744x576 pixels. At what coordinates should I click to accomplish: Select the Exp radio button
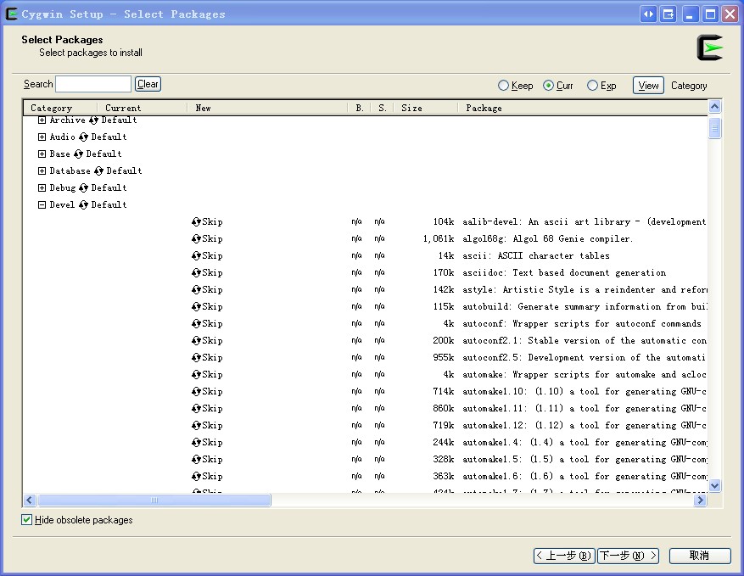[592, 86]
